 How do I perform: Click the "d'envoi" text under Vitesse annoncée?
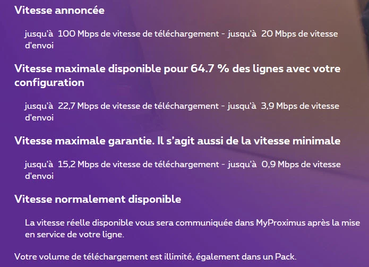coord(39,46)
